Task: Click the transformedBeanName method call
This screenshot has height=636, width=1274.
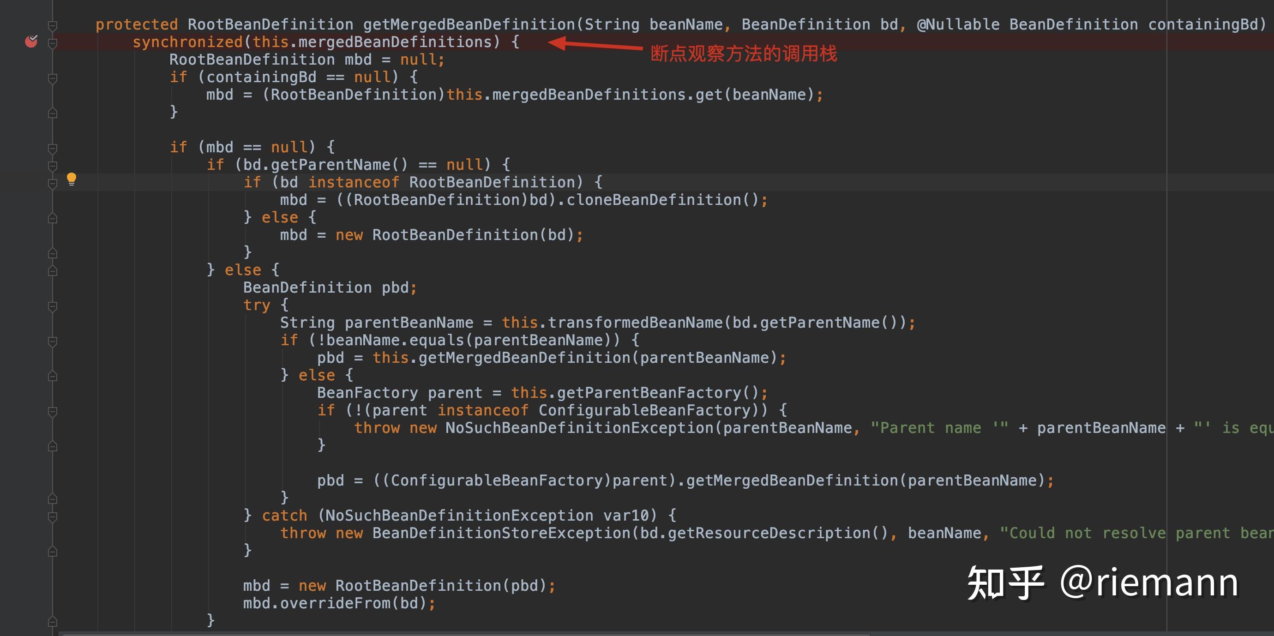Action: [635, 323]
